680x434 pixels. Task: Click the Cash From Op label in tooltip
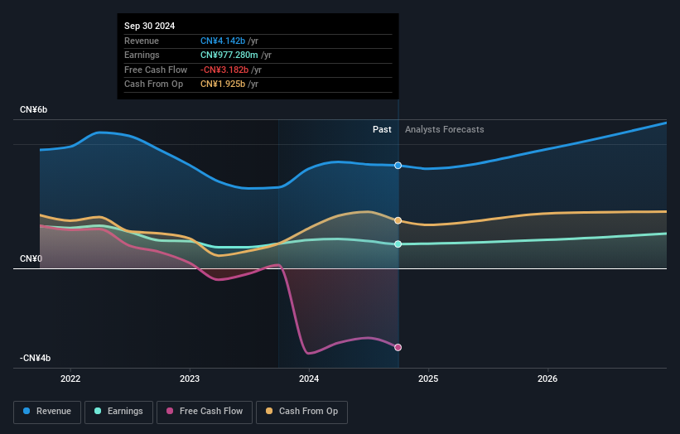[x=153, y=84]
